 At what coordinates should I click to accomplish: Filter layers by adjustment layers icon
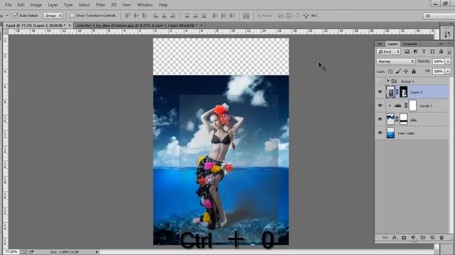[x=415, y=52]
